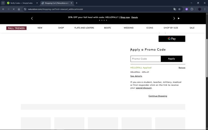The height and width of the screenshot is (130, 208).
Task: Open FLATS AND LOAFERS menu
Action: pos(84,28)
